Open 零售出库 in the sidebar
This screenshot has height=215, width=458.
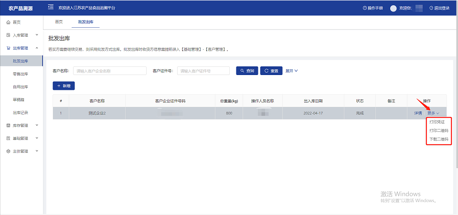tap(21, 74)
